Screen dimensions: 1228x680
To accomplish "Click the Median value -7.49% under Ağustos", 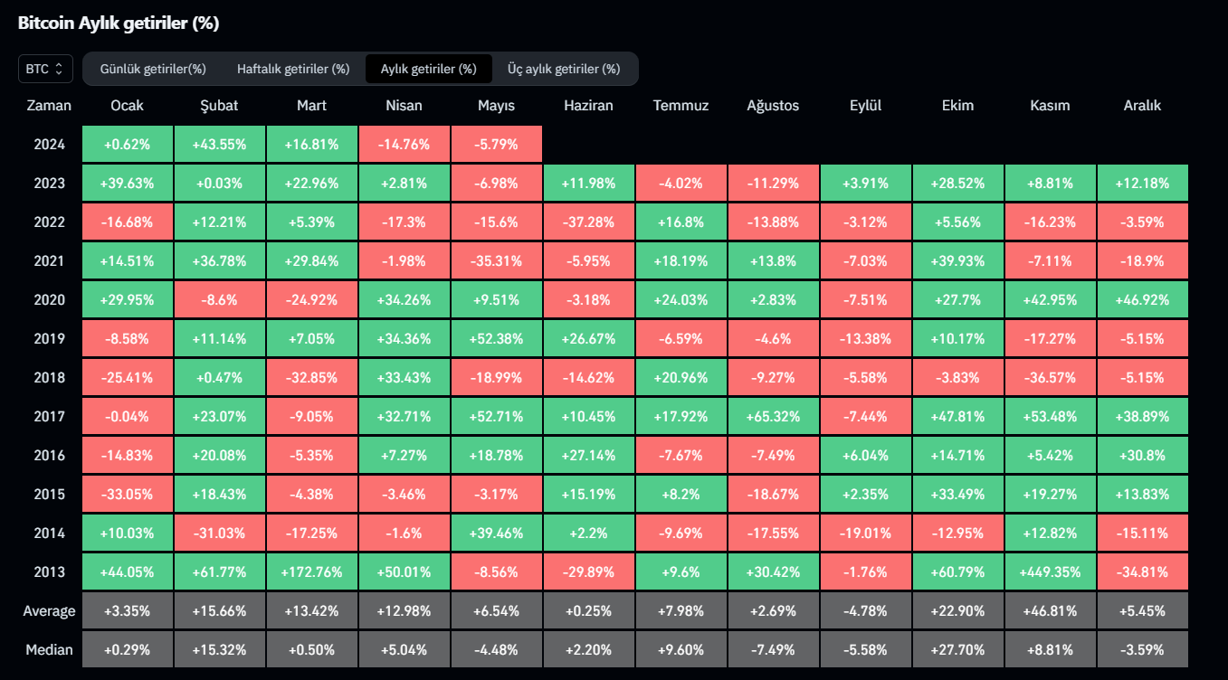I will 773,649.
